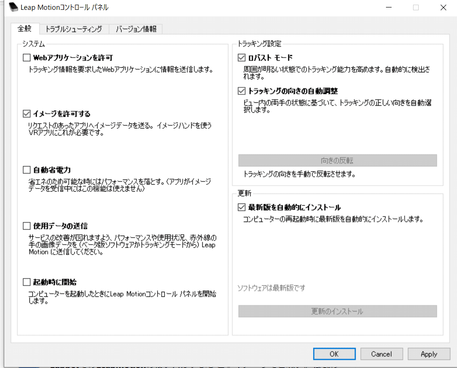Enable the 自動省電力 checkbox
This screenshot has width=457, height=368.
27,170
